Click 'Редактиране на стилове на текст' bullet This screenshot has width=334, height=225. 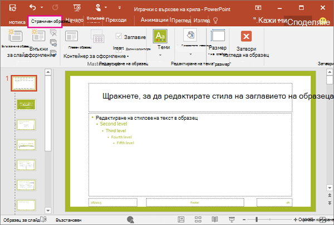(146, 118)
